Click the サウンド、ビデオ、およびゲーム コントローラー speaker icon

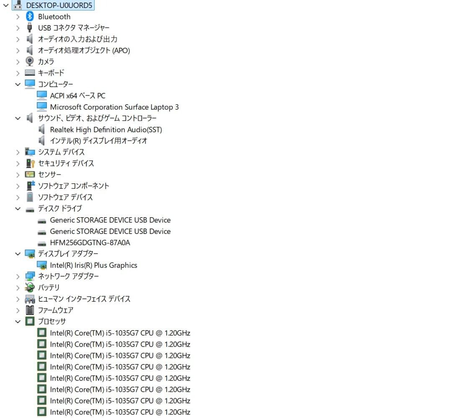click(30, 118)
